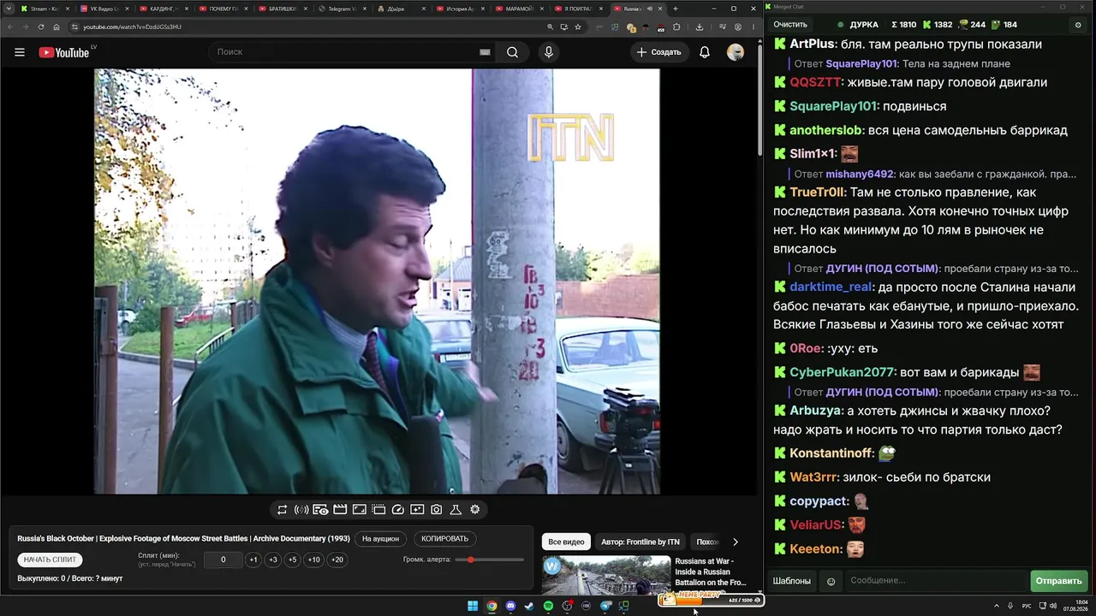Open the YouTube account avatar menu

coord(736,52)
